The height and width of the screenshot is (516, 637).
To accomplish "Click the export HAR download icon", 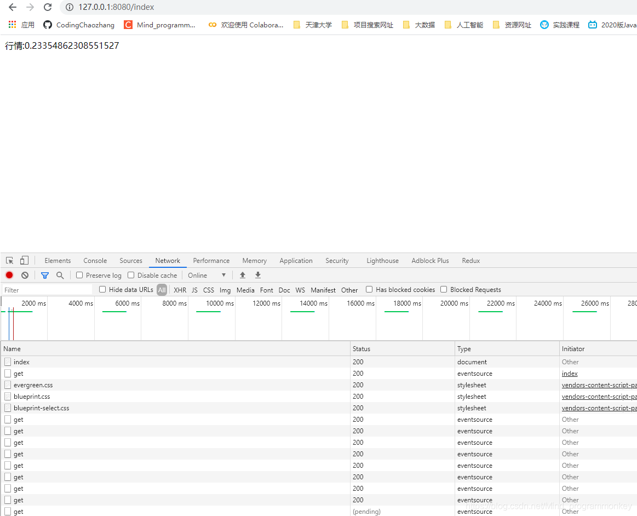I will click(258, 275).
